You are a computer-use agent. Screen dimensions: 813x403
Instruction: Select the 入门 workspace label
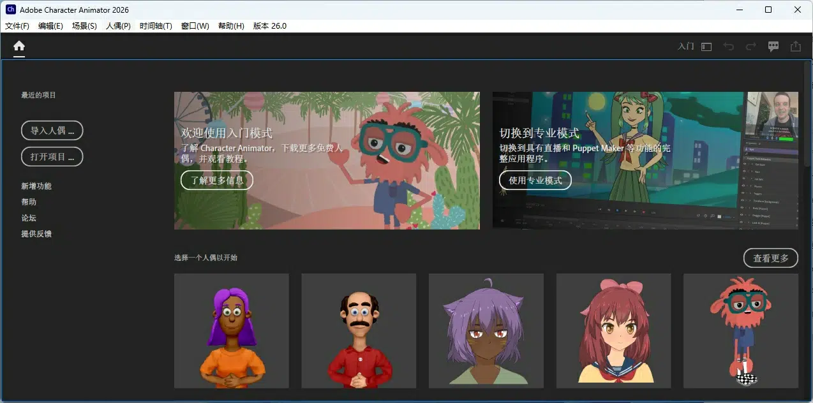[686, 46]
